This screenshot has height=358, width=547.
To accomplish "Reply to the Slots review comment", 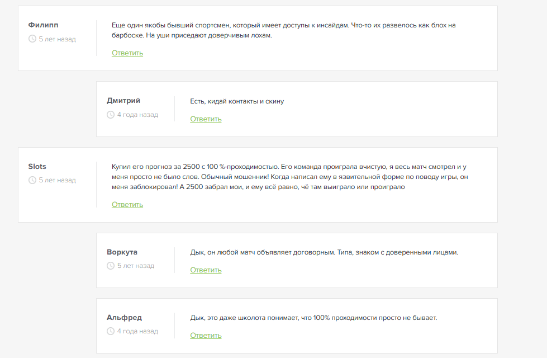I will point(127,204).
